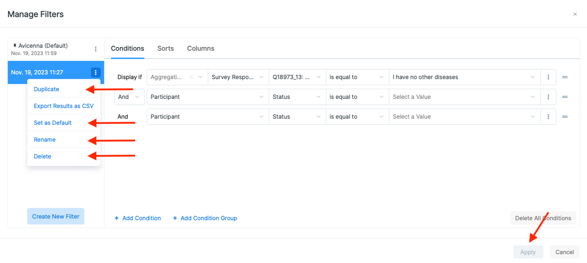
Task: Open the three-dot menu on the third condition row
Action: 548,117
